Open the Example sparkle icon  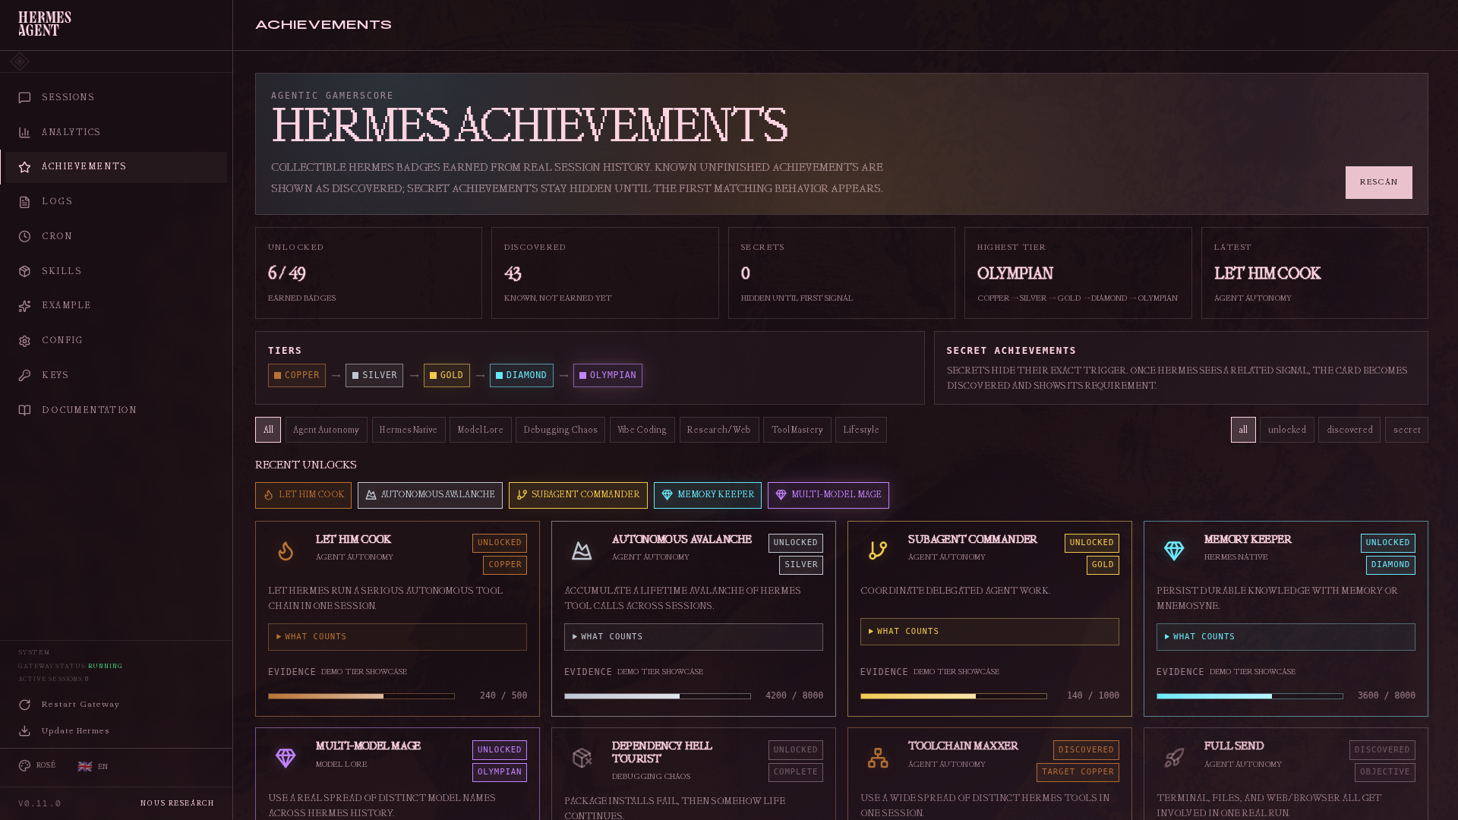[x=24, y=306]
